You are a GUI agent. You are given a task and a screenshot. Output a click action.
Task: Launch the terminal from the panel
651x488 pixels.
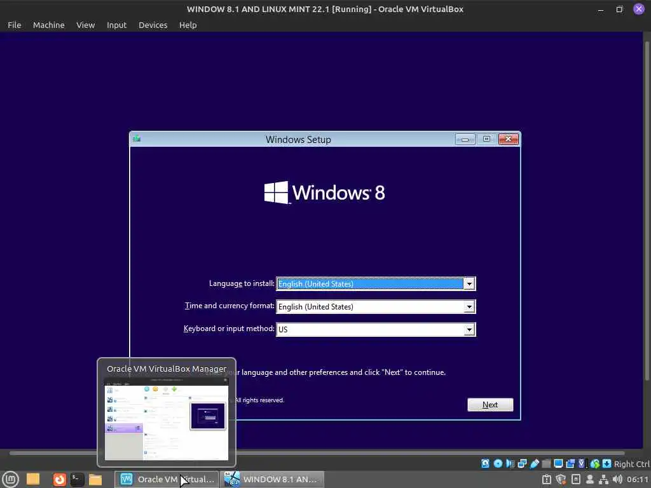[77, 479]
